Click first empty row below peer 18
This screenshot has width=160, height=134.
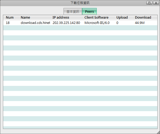pyautogui.click(x=80, y=28)
